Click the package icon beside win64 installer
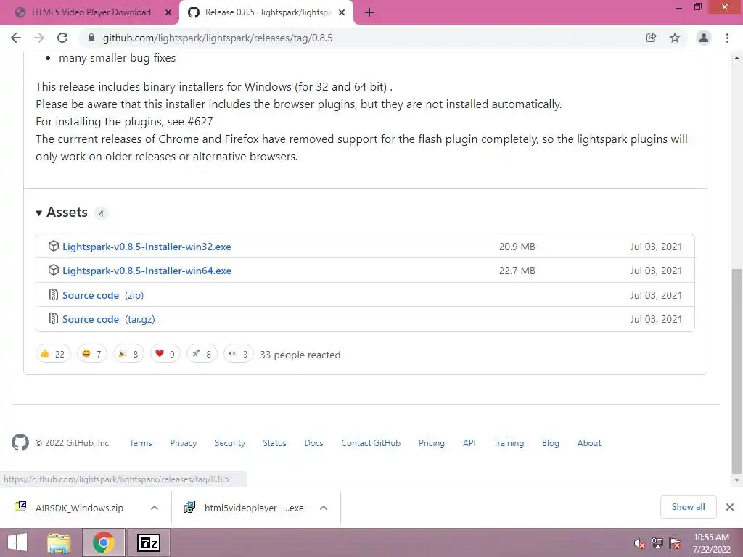This screenshot has width=743, height=557. 54,271
